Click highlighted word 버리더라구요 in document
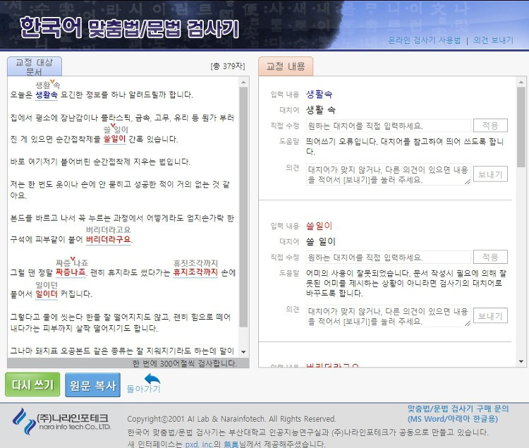 (x=109, y=239)
